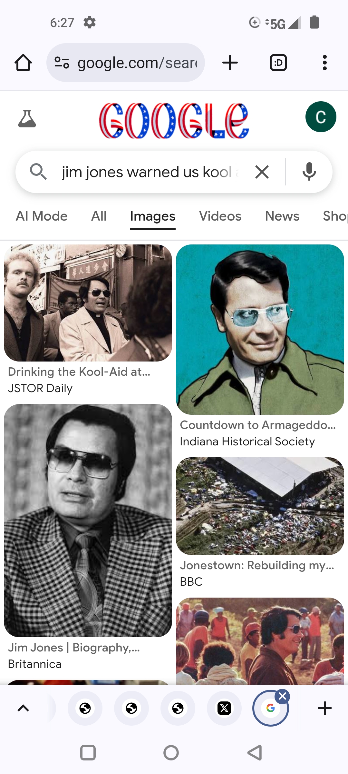Open JSTOR Daily Kool-Aid image result

coord(88,303)
